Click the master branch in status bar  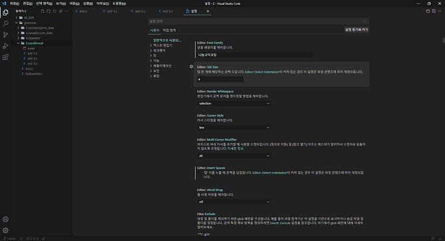(9, 239)
